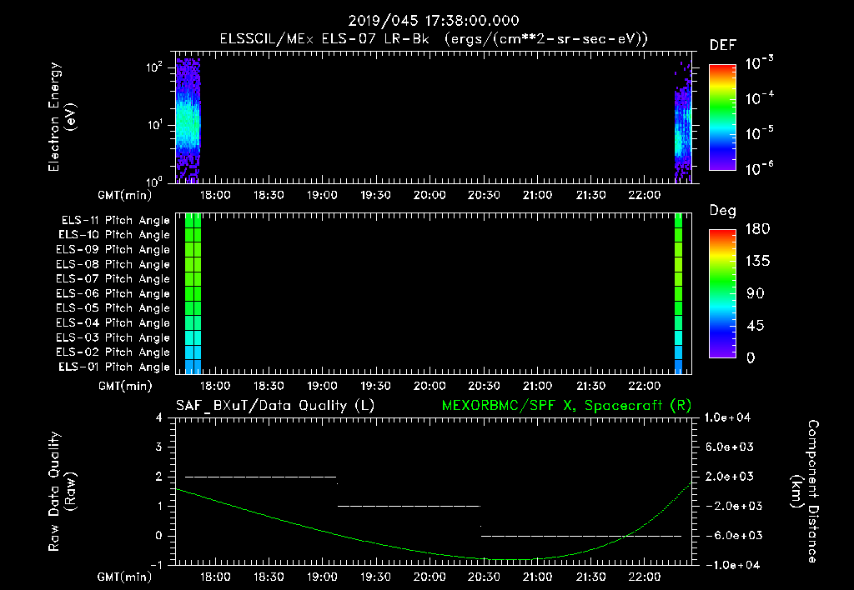
Task: Select the ELS-01 Pitch Angle row label
Action: (x=114, y=367)
